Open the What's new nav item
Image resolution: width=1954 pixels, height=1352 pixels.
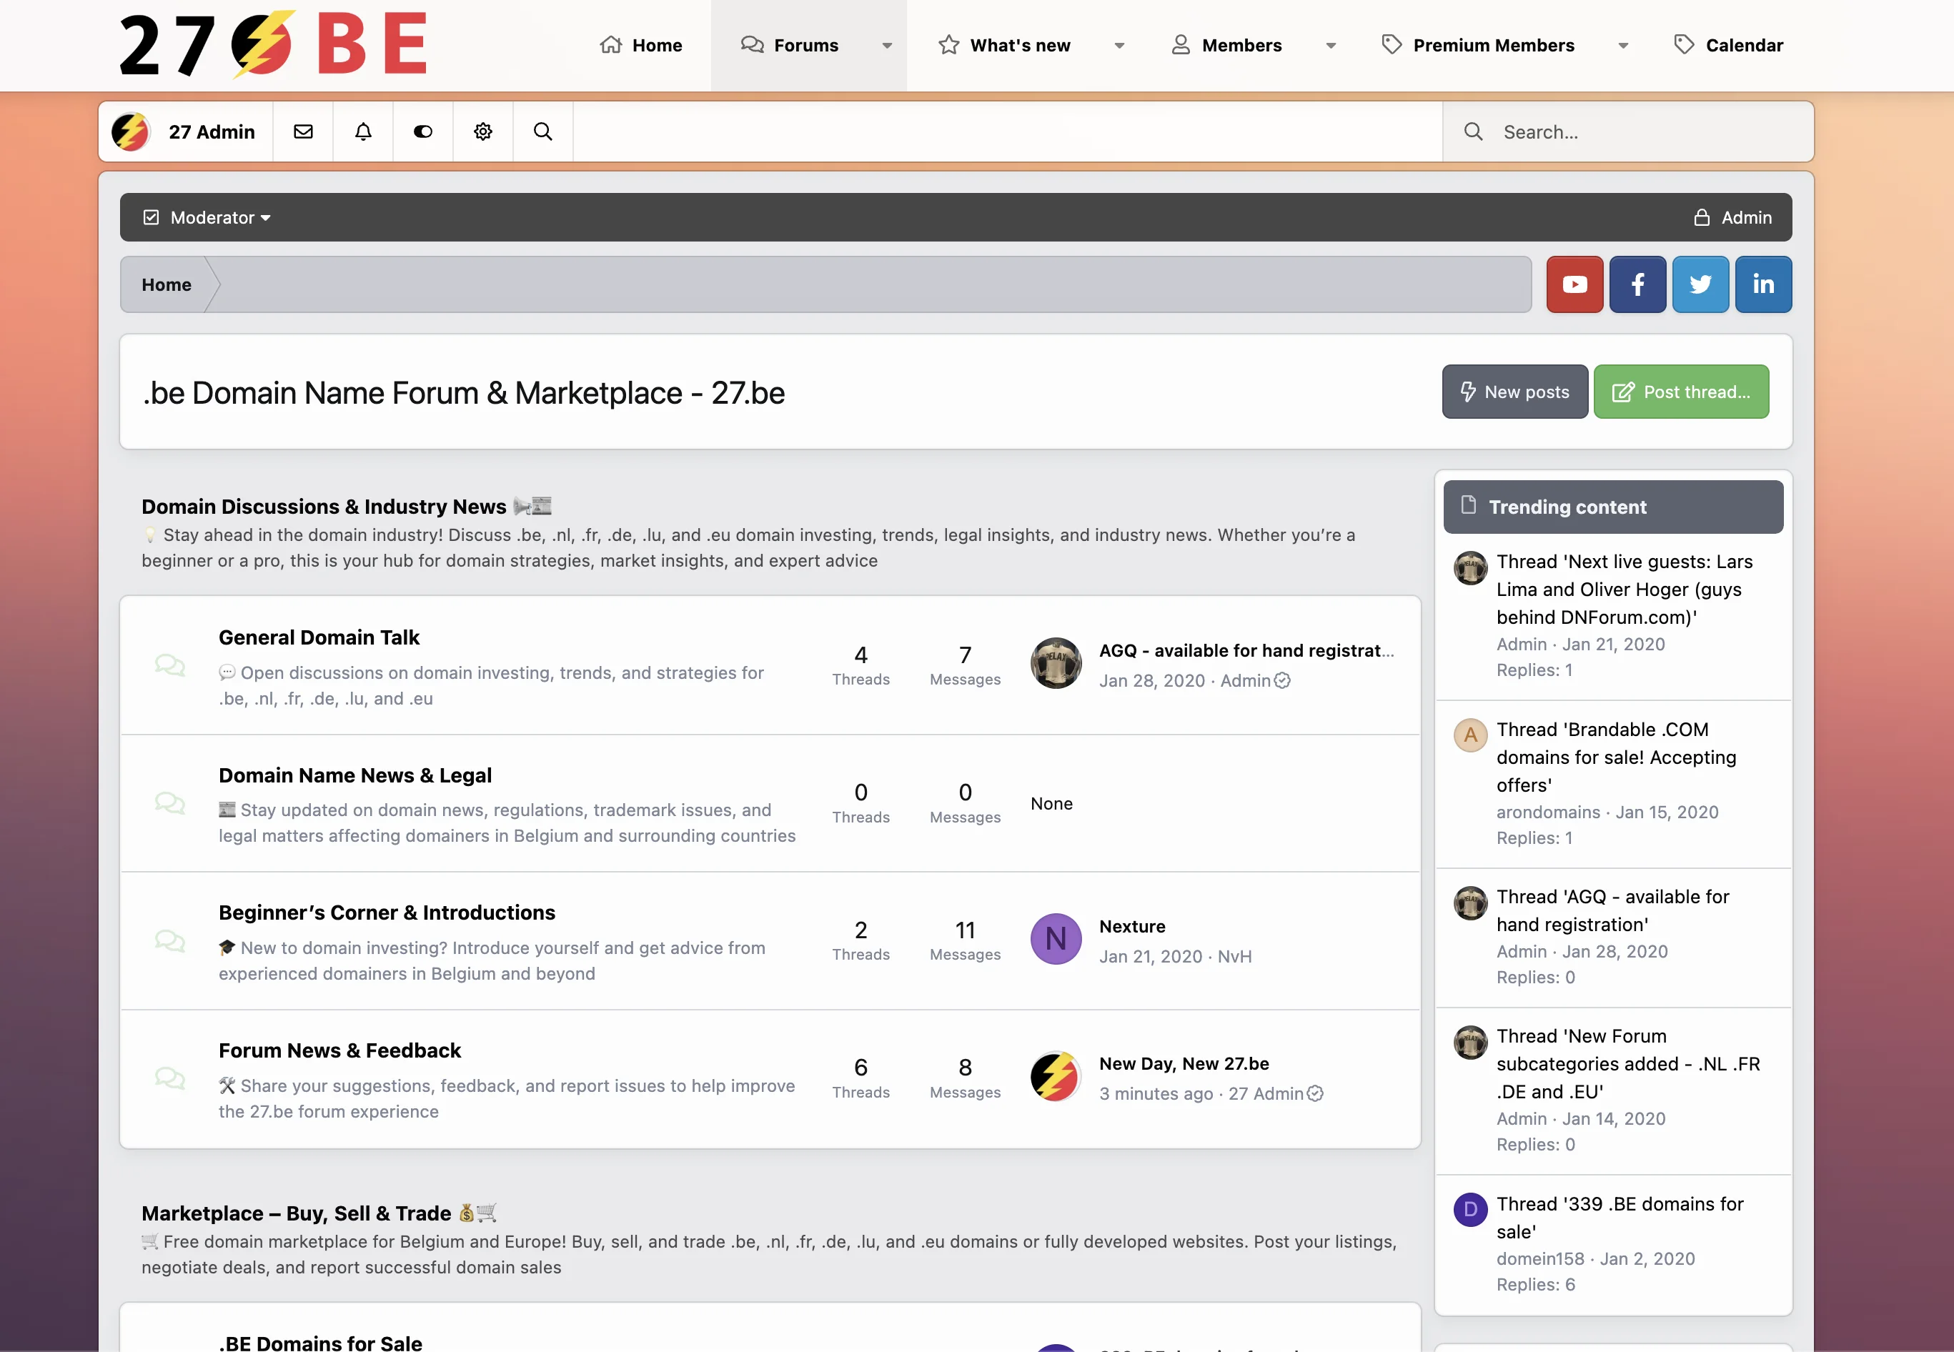[x=1004, y=46]
